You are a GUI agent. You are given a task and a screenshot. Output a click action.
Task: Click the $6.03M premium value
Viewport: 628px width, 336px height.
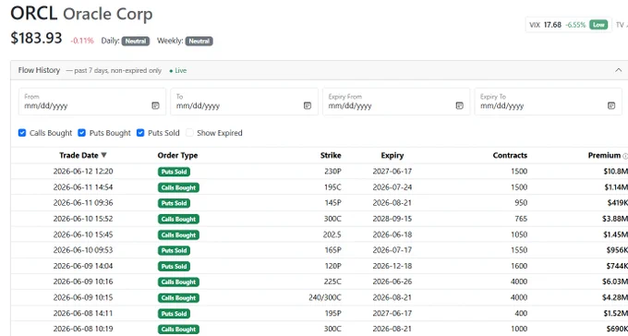615,282
